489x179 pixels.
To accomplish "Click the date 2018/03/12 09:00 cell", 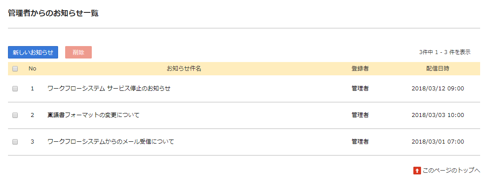I will pyautogui.click(x=438, y=89).
